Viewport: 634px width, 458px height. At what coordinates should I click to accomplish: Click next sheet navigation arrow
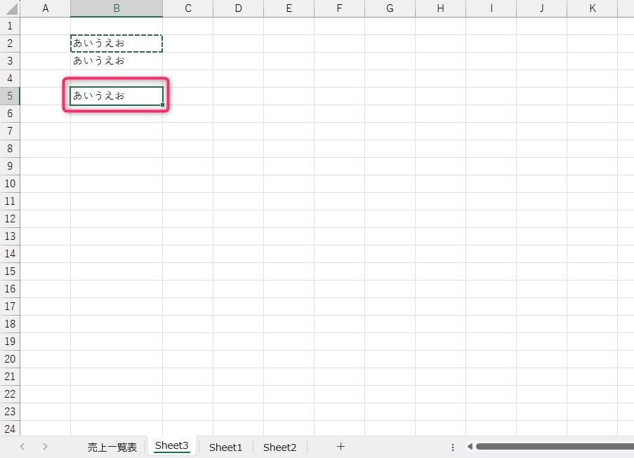click(45, 447)
